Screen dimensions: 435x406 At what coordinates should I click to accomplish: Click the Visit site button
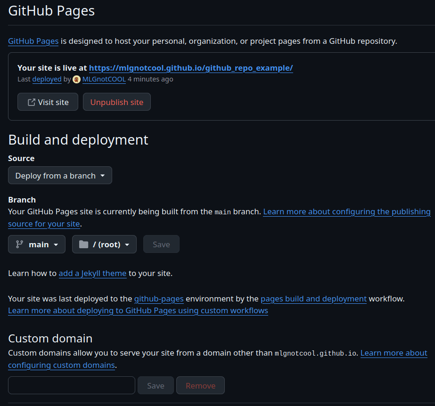(x=48, y=102)
